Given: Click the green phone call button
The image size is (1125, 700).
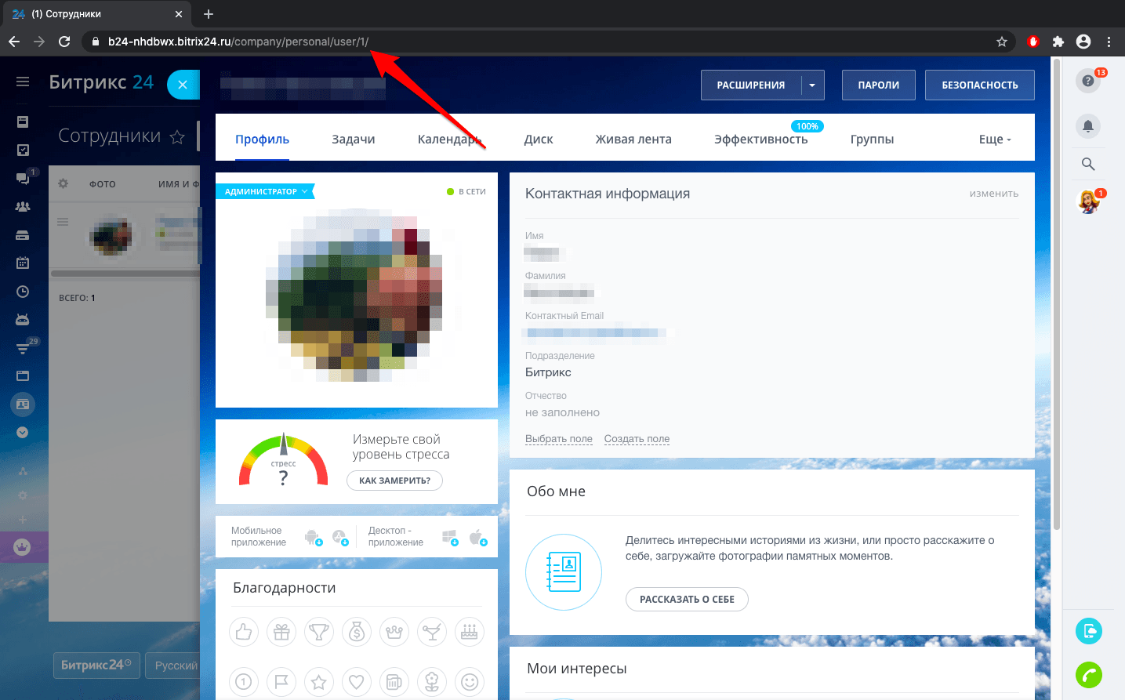Looking at the screenshot, I should click(1089, 674).
